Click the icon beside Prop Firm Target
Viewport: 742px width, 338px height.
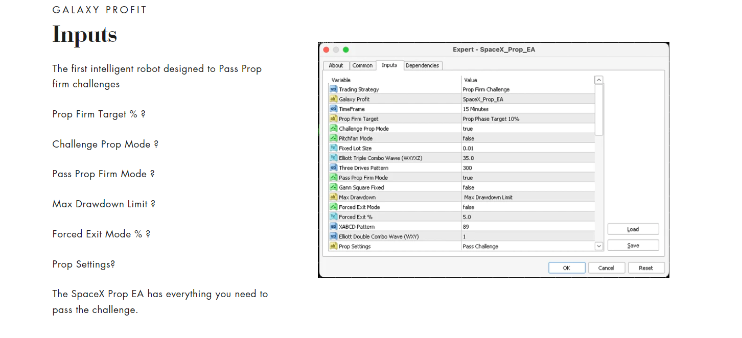point(333,118)
